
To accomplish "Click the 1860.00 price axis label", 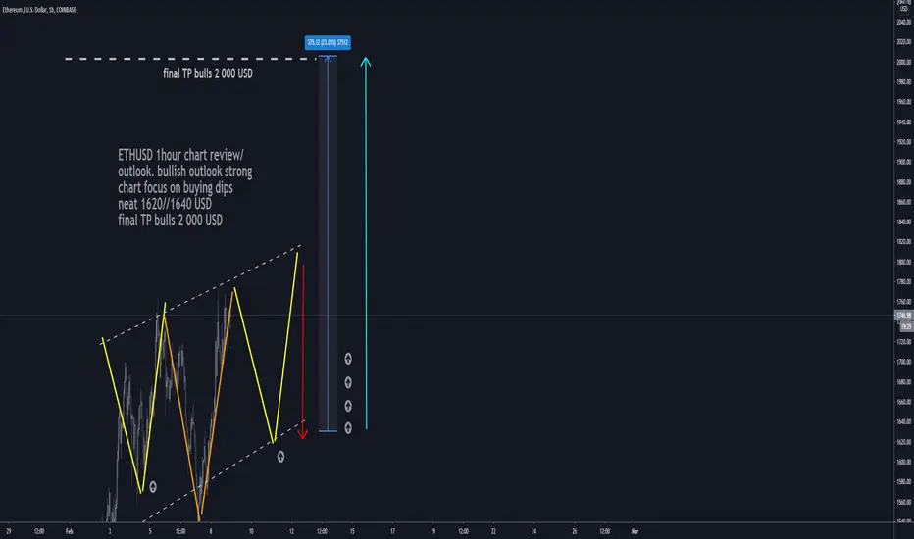I will point(904,202).
